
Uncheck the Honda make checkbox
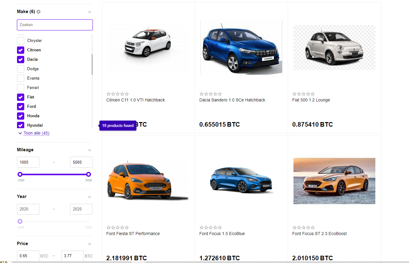[x=21, y=116]
